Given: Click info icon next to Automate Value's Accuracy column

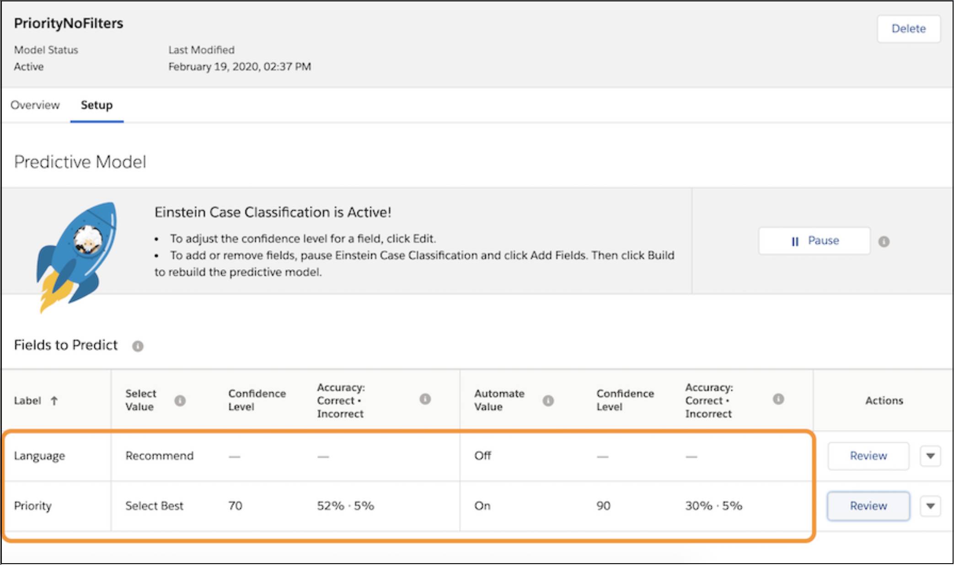Looking at the screenshot, I should click(778, 399).
